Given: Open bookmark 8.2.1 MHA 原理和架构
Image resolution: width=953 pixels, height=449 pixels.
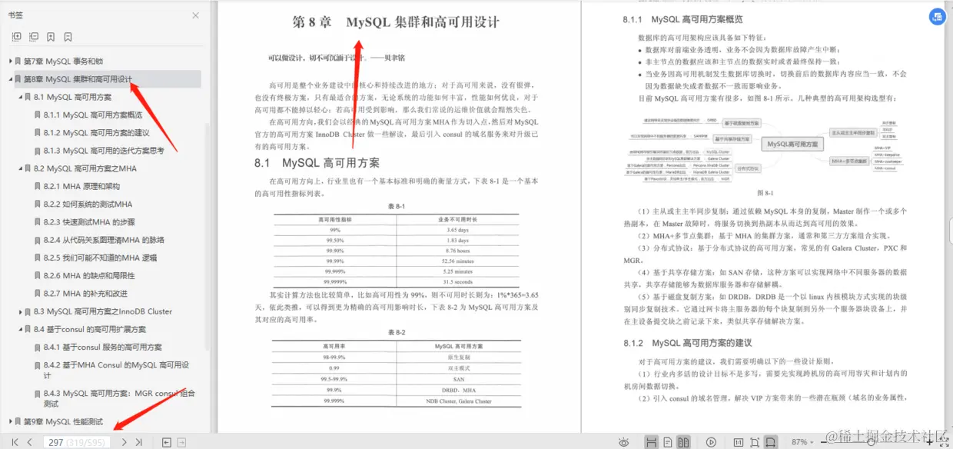Looking at the screenshot, I should tap(81, 186).
